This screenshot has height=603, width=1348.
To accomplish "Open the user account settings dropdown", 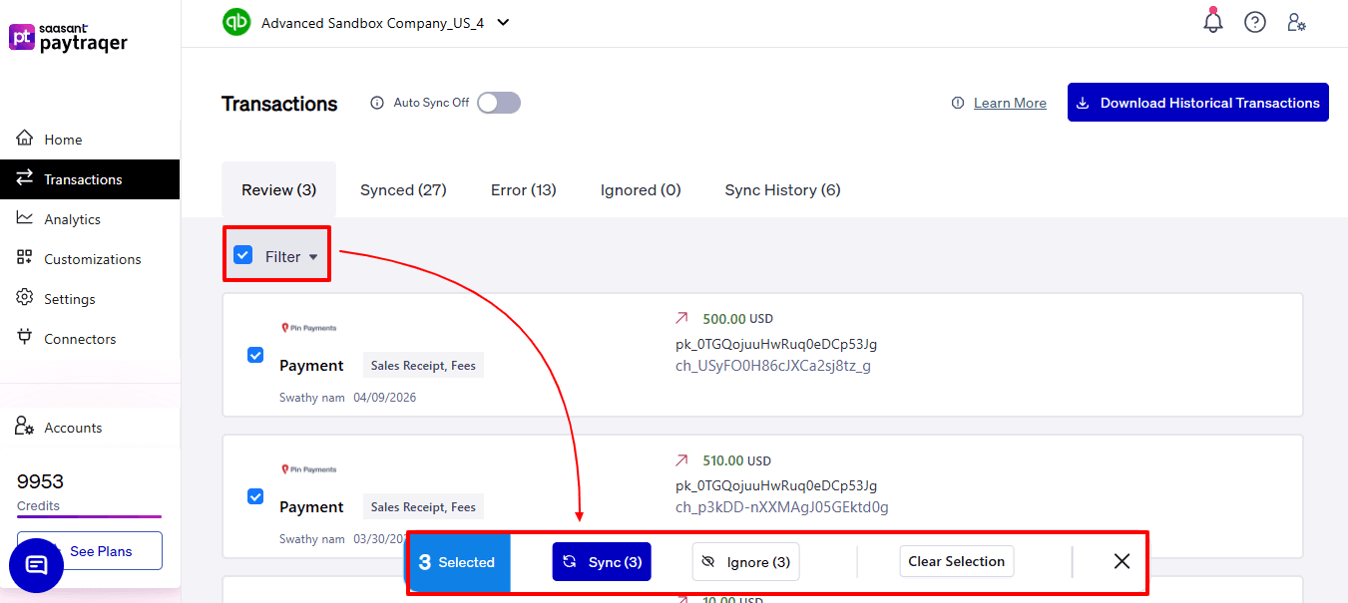I will tap(1296, 21).
